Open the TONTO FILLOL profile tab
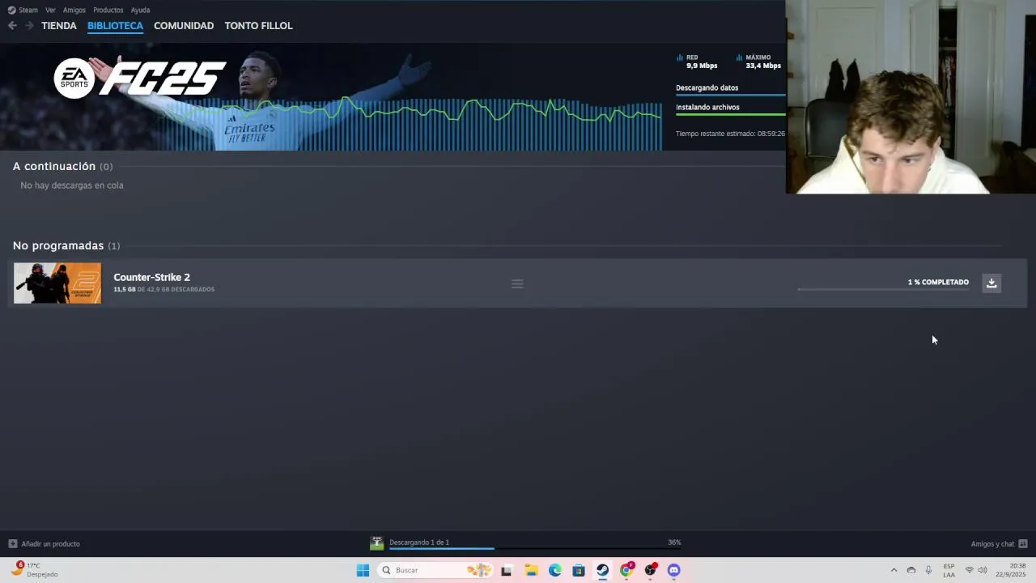 [x=258, y=26]
